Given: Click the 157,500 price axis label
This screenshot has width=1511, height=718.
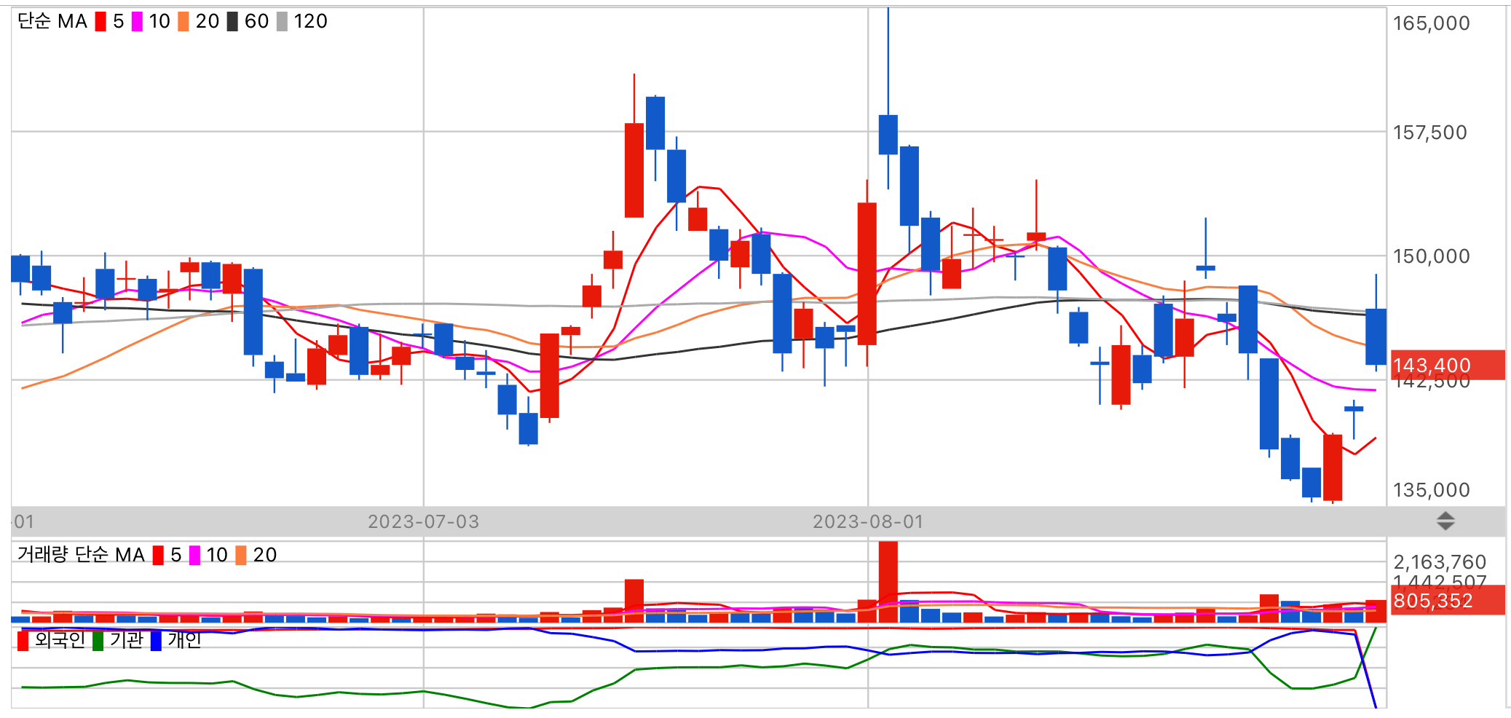Looking at the screenshot, I should 1429,133.
